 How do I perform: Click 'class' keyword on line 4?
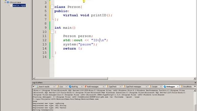pyautogui.click(x=60, y=7)
